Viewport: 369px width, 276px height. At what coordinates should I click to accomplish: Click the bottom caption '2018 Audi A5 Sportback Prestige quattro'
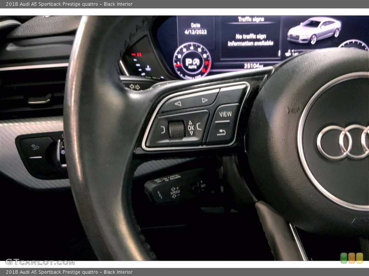pyautogui.click(x=52, y=272)
